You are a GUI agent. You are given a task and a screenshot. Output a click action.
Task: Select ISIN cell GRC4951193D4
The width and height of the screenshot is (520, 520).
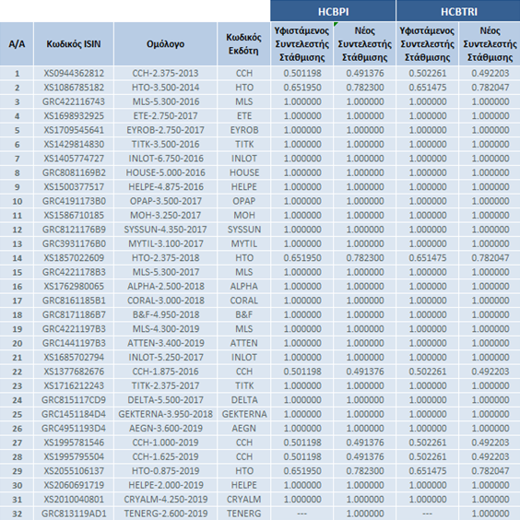[74, 428]
